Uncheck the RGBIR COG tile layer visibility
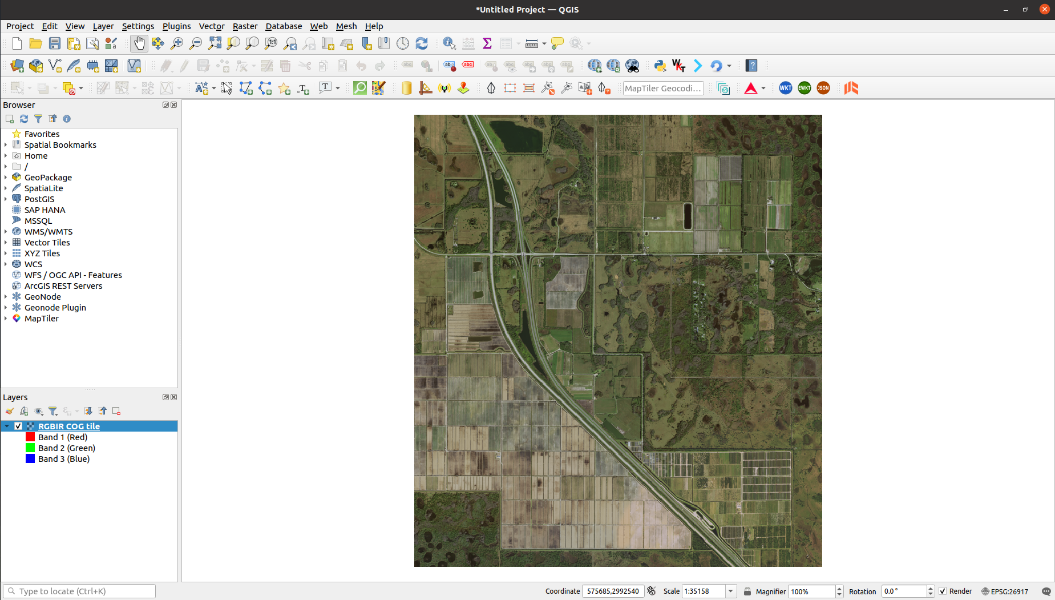The image size is (1055, 600). (18, 426)
